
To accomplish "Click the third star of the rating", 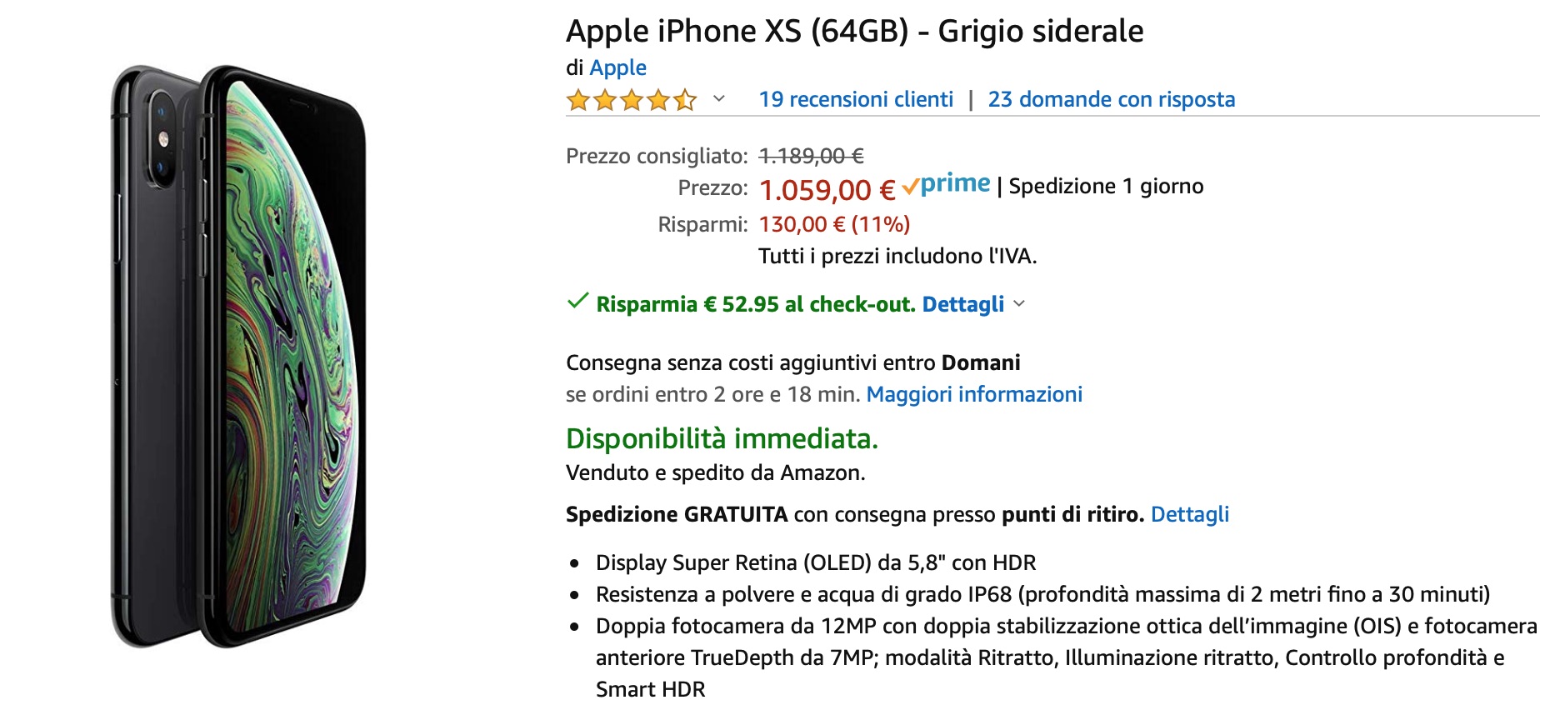I will pyautogui.click(x=632, y=100).
